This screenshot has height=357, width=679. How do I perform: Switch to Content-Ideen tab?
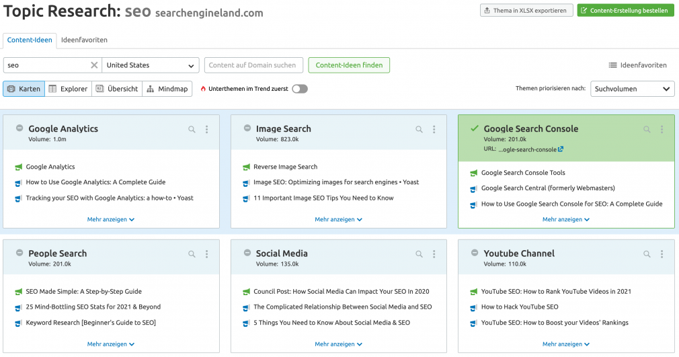click(30, 40)
